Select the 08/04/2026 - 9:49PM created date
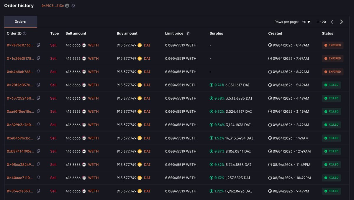This screenshot has height=200, width=354. tap(291, 191)
